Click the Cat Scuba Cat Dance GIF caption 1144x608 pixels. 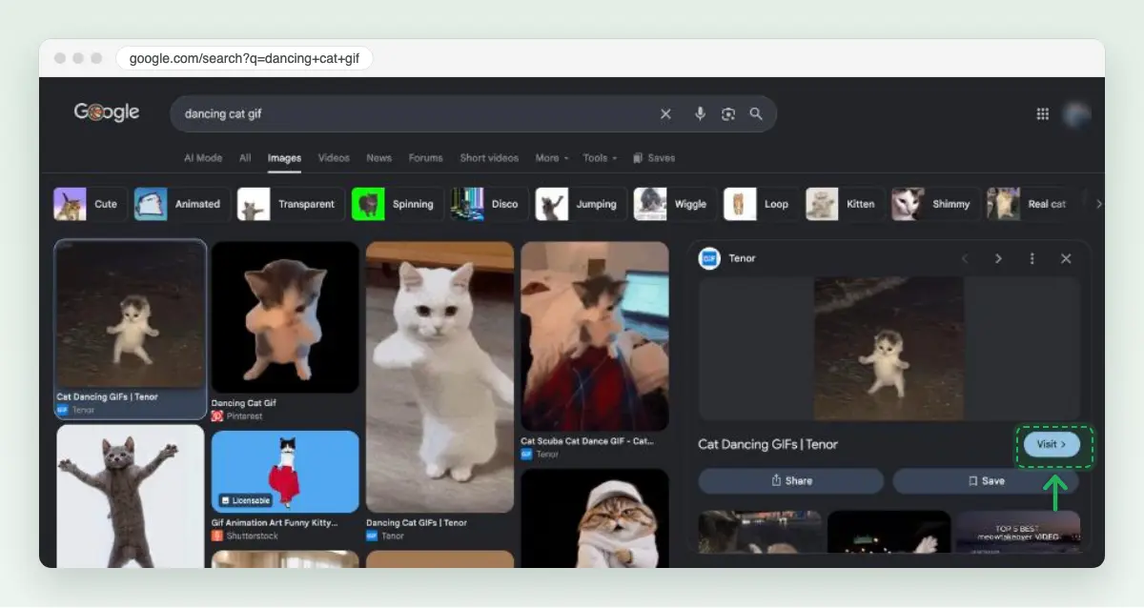tap(587, 441)
